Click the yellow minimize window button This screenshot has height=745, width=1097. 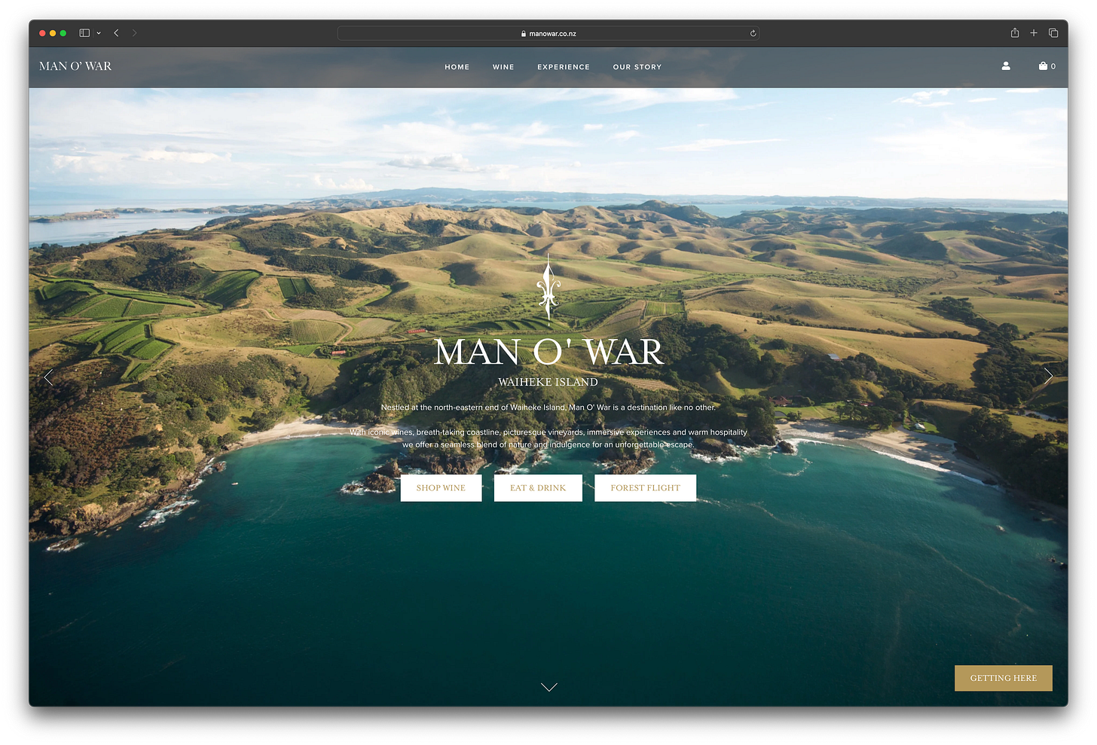[x=53, y=33]
